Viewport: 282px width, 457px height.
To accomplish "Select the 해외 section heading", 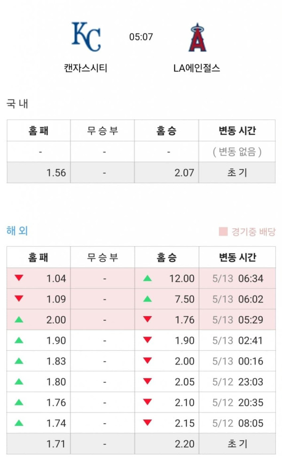I will (17, 231).
